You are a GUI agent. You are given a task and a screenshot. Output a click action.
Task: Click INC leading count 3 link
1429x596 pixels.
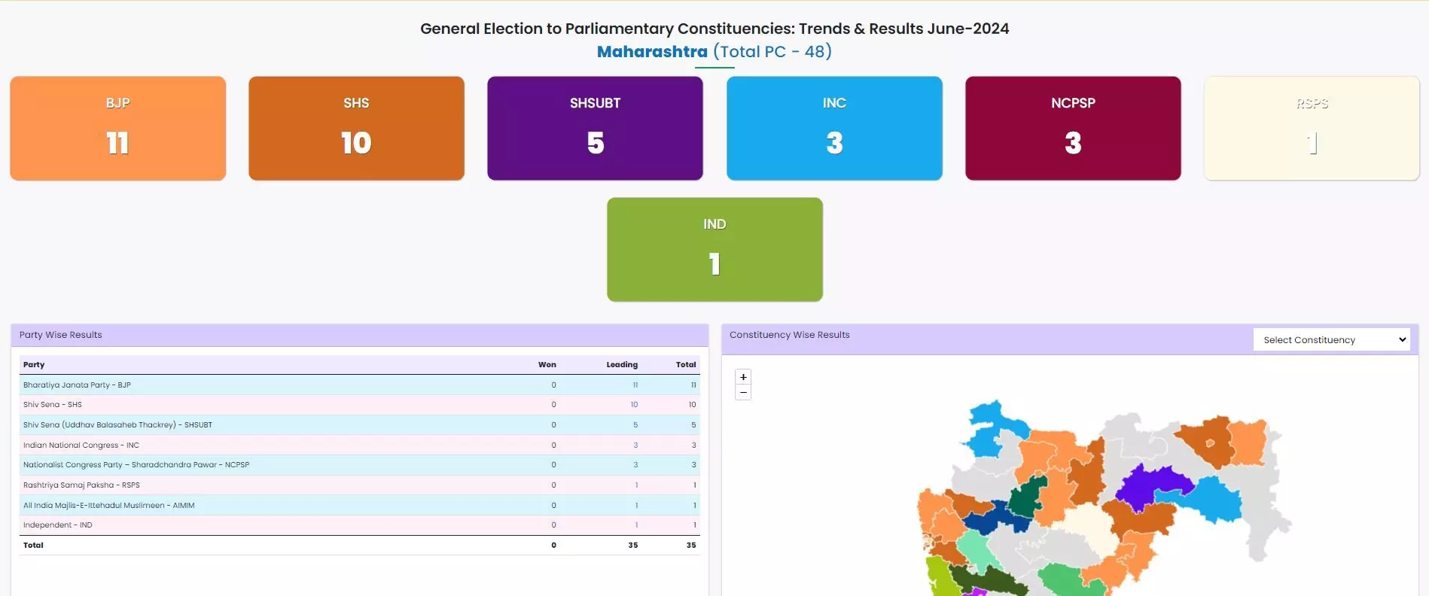point(635,445)
